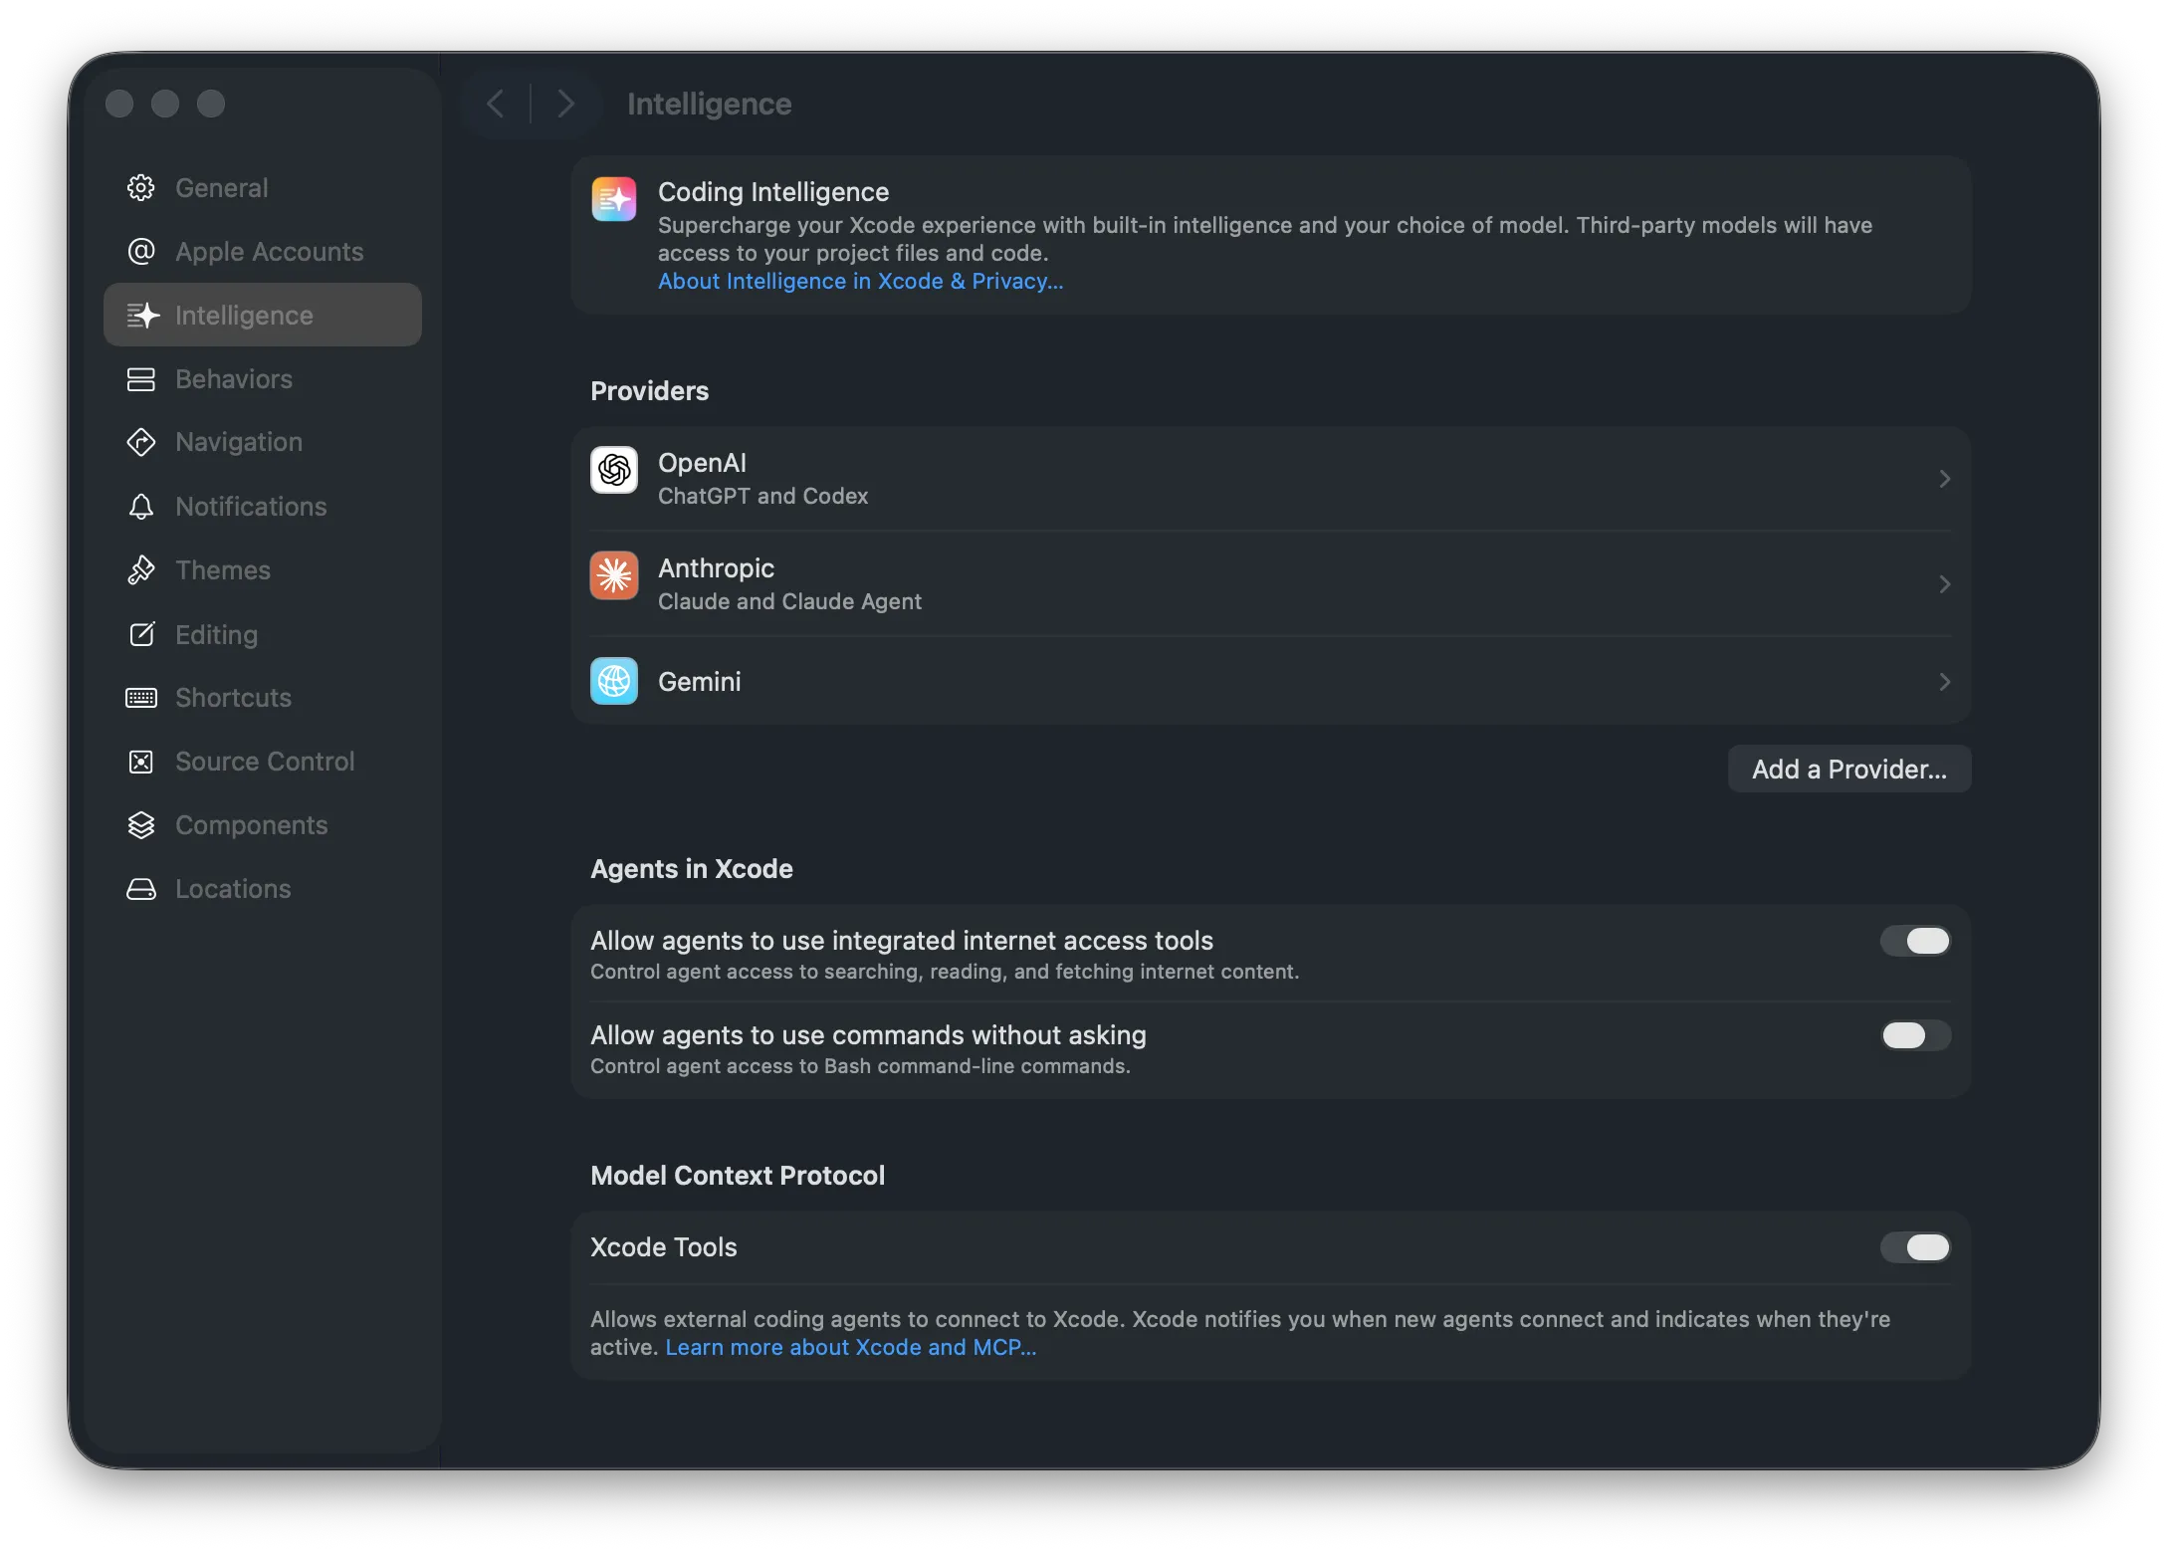The width and height of the screenshot is (2168, 1553).
Task: Click the Navigation compass icon
Action: [x=142, y=442]
